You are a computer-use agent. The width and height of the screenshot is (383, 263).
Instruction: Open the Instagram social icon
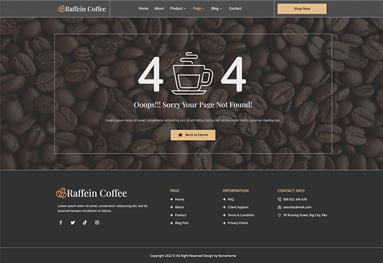(97, 223)
